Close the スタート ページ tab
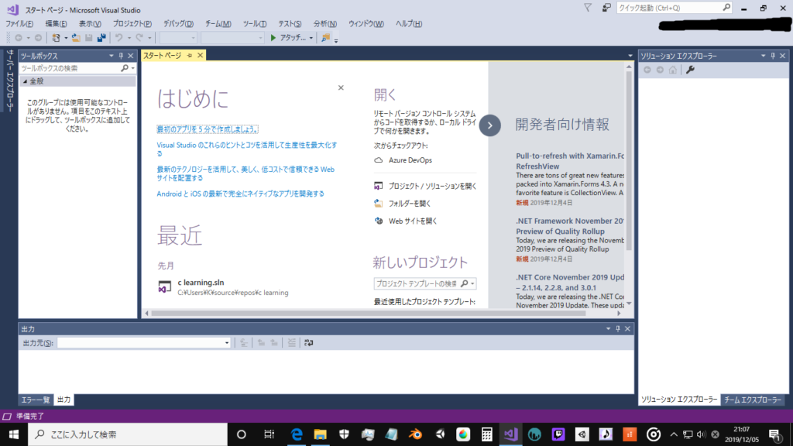This screenshot has width=793, height=446. [200, 55]
